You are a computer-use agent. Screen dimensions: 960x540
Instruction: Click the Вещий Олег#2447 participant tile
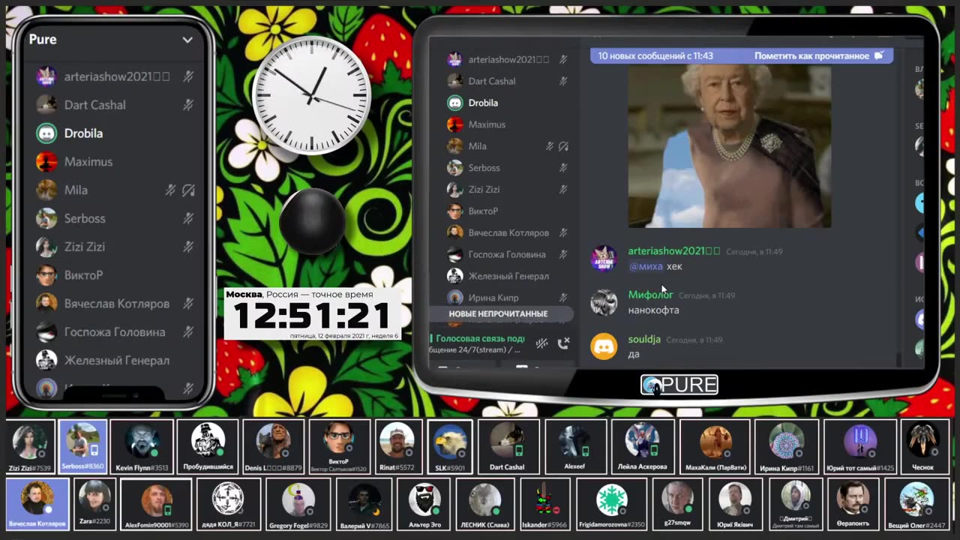click(916, 505)
